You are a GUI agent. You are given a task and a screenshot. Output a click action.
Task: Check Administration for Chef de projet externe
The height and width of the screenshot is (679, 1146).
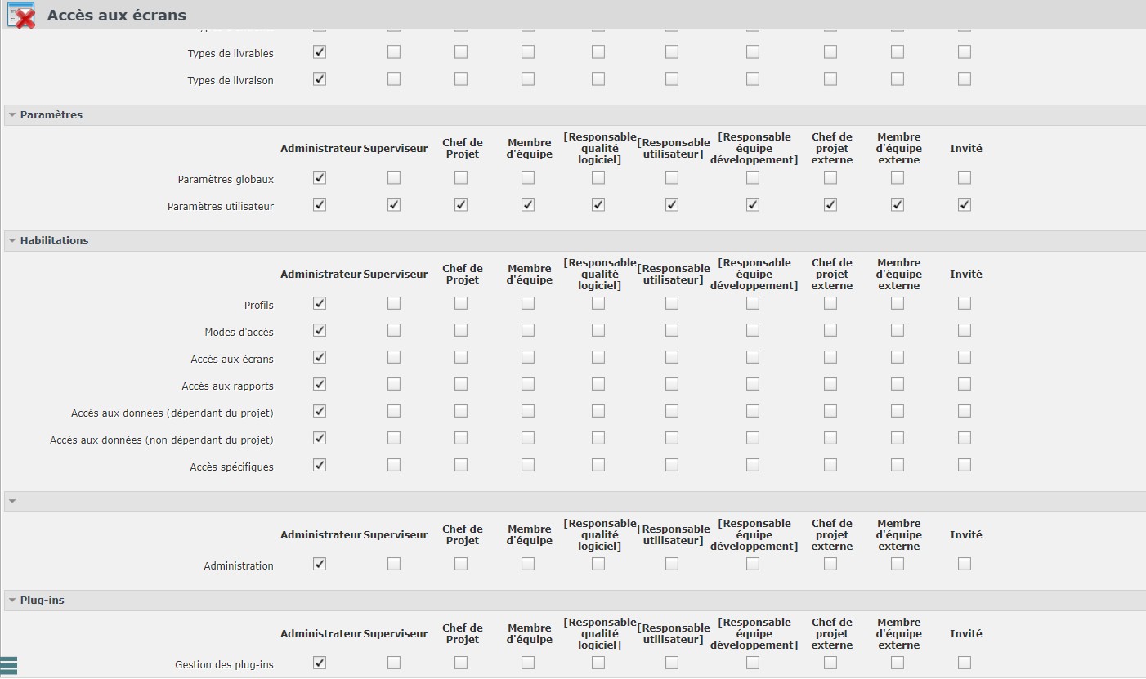coord(830,564)
